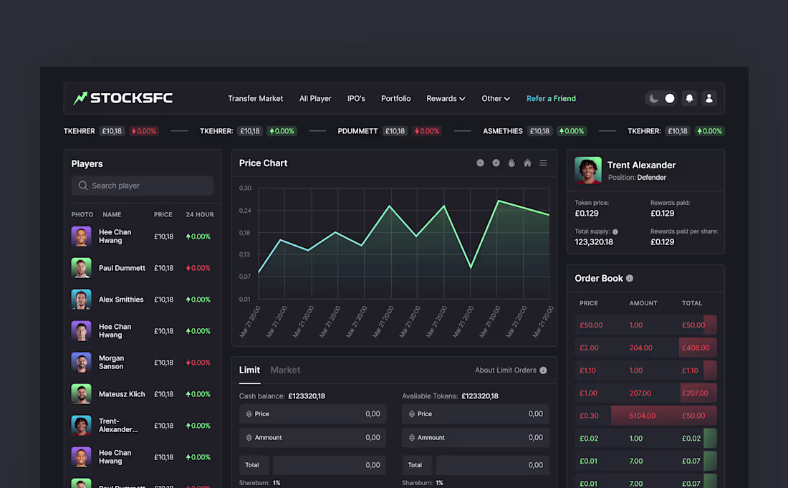
Task: Open the chart options hamburger menu
Action: pyautogui.click(x=543, y=163)
